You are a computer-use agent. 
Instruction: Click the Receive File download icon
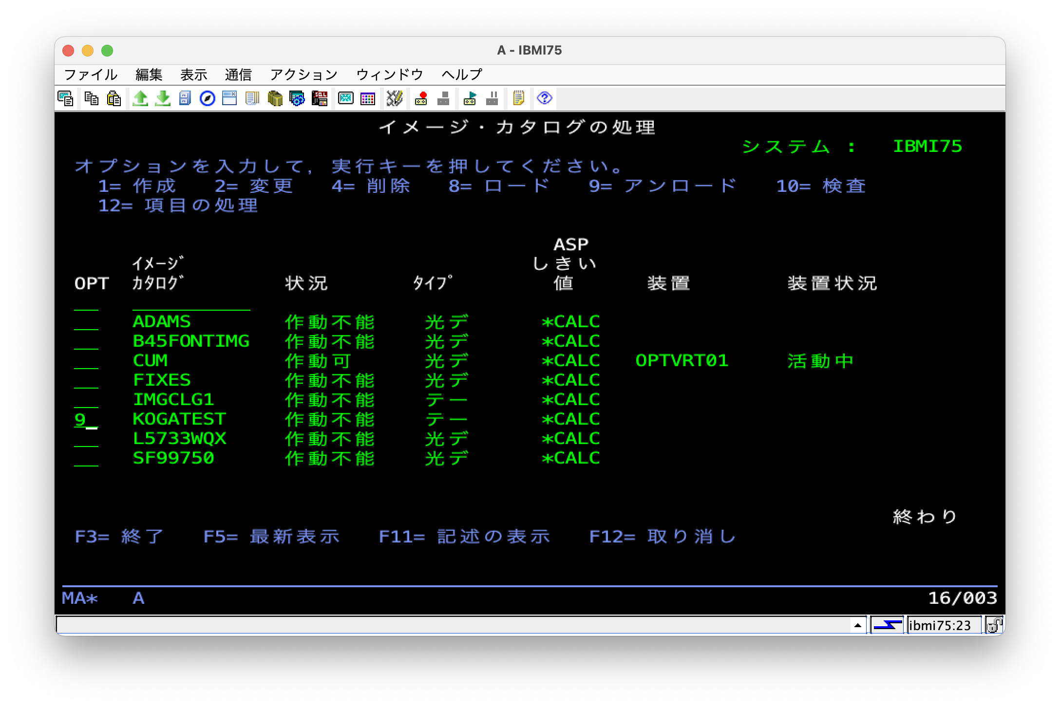162,99
